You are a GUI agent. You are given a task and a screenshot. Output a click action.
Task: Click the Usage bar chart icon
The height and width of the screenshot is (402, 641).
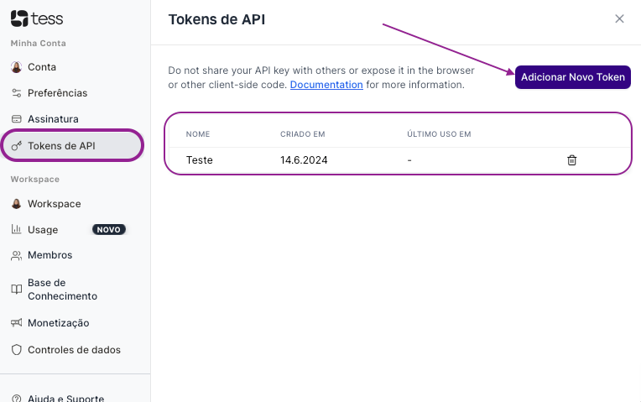coord(16,229)
